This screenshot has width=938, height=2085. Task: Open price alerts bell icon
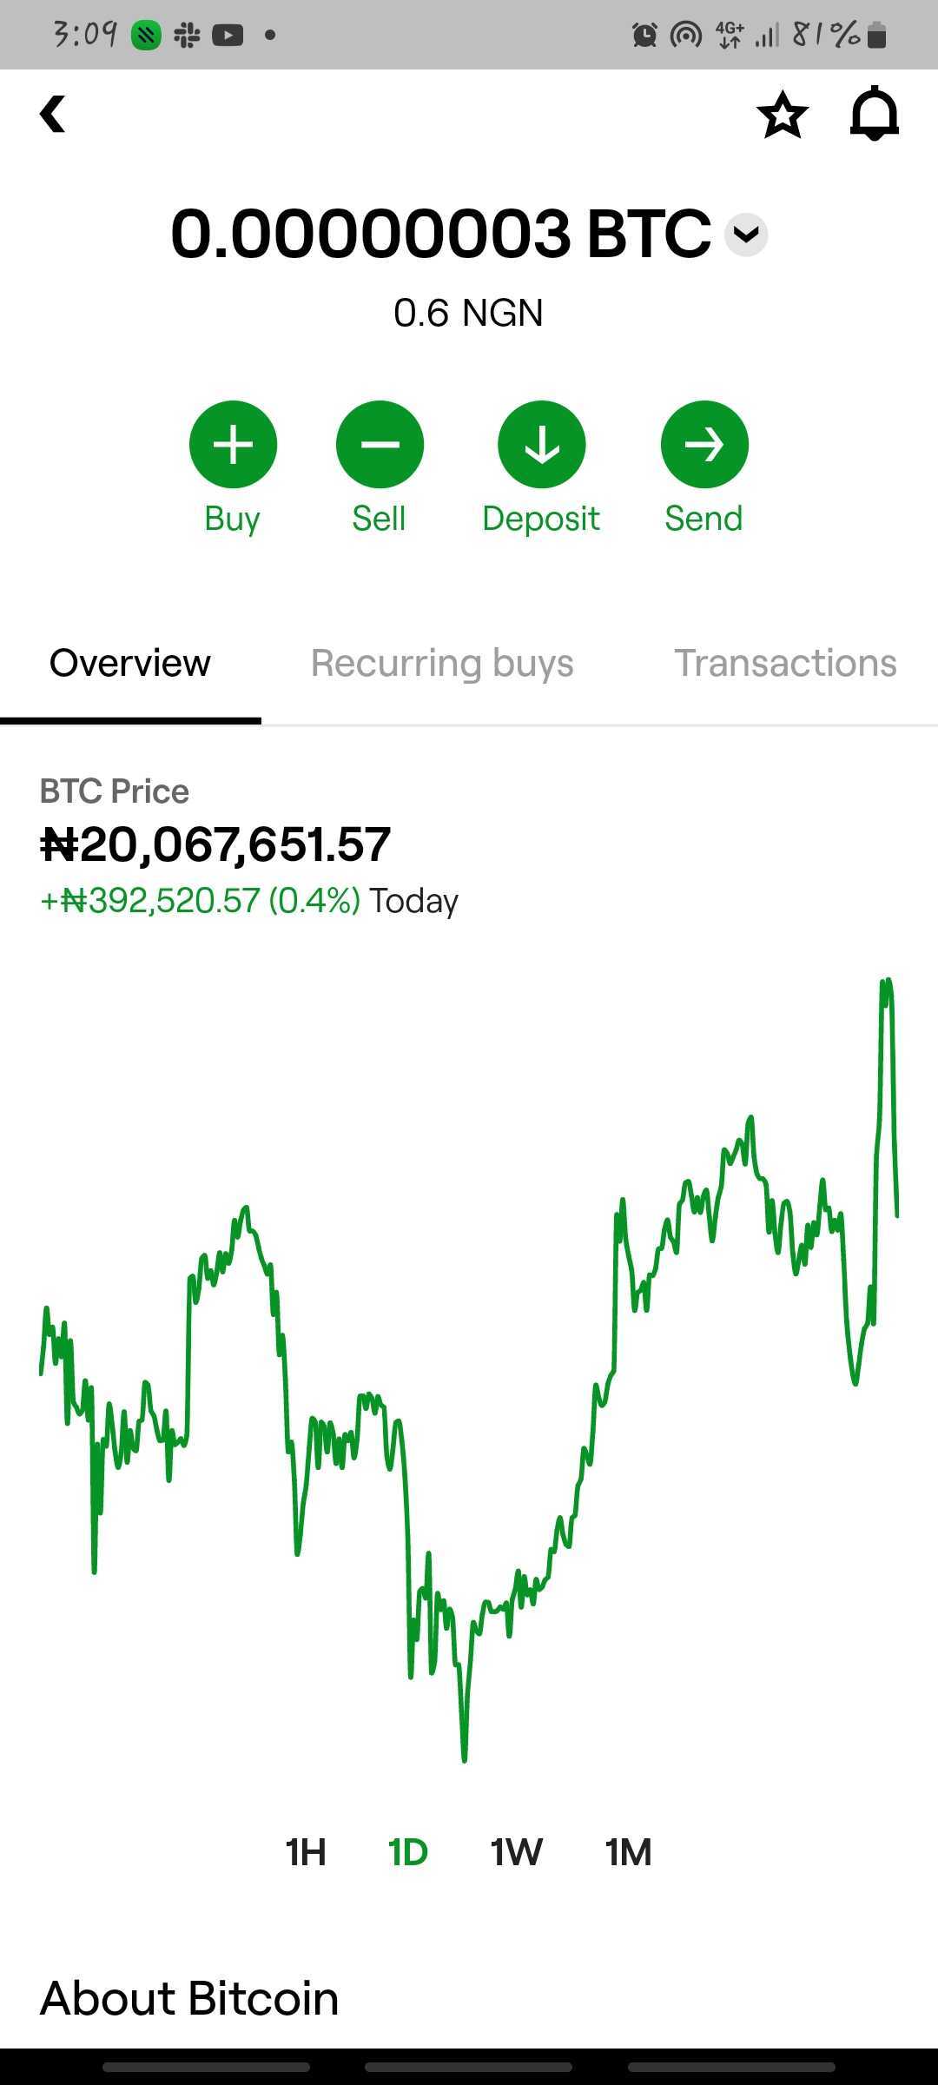[874, 114]
